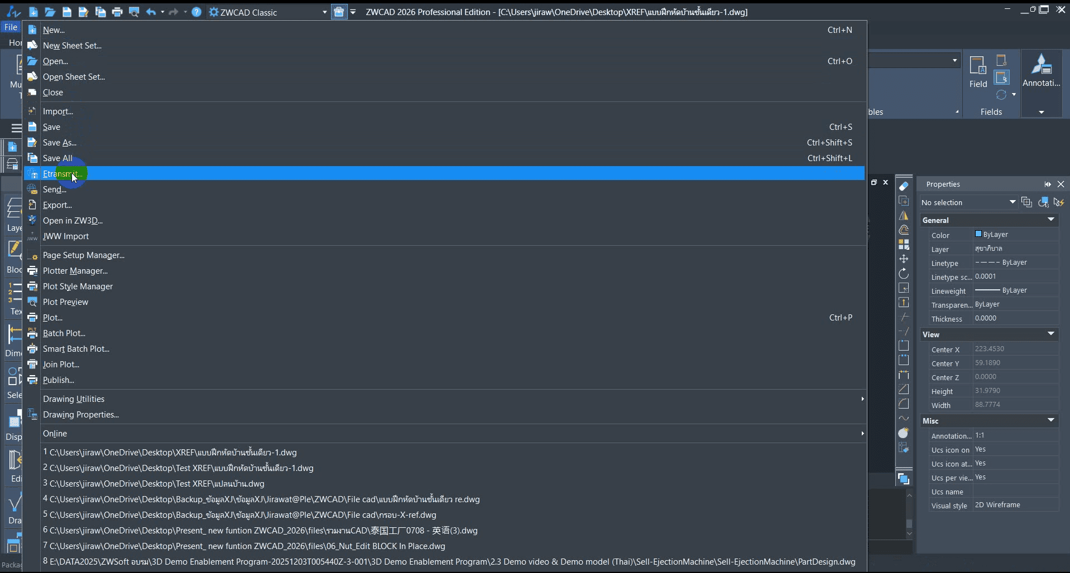Screen dimensions: 1070x573
Task: Toggle auto-hide on the Properties panel
Action: click(x=1048, y=184)
